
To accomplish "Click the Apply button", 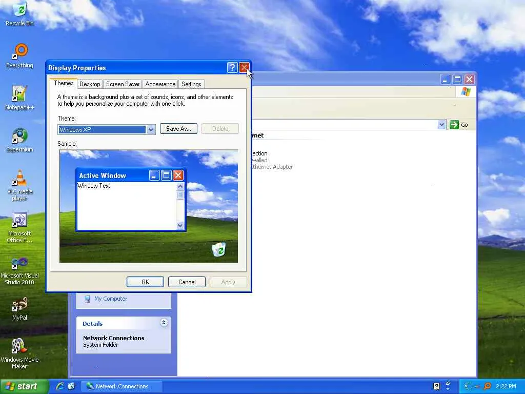I will pyautogui.click(x=228, y=282).
